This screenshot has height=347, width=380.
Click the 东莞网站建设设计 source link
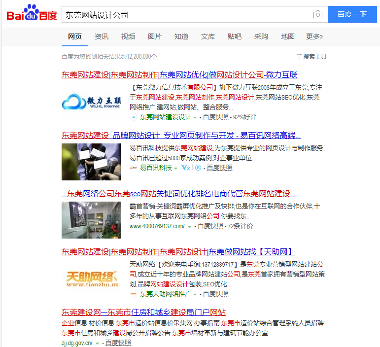[166, 117]
